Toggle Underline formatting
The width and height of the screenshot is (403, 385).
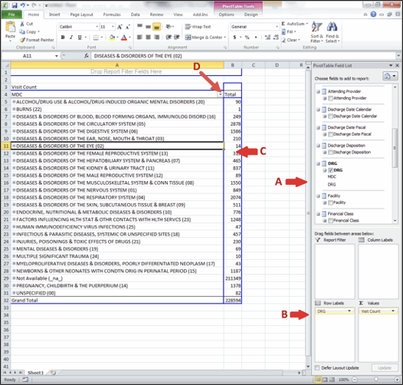pyautogui.click(x=80, y=38)
